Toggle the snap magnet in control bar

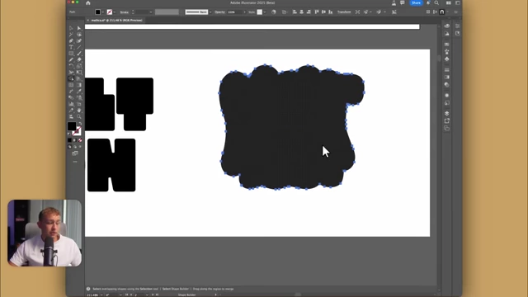tap(442, 12)
